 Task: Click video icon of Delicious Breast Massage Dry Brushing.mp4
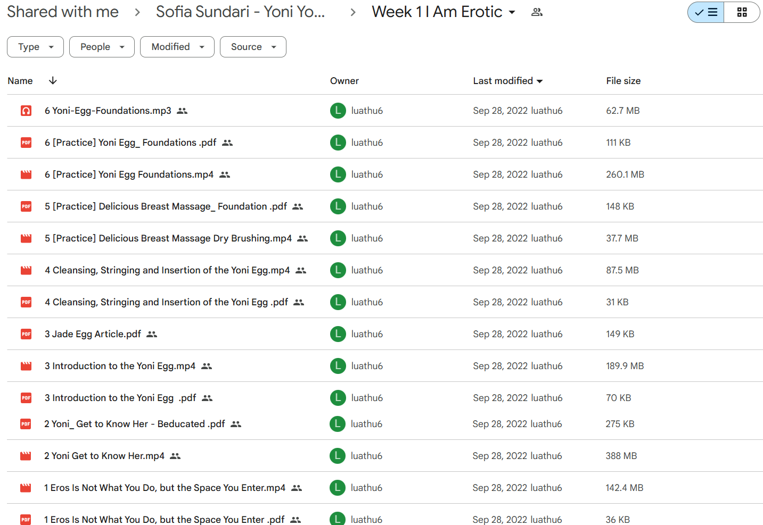tap(26, 238)
